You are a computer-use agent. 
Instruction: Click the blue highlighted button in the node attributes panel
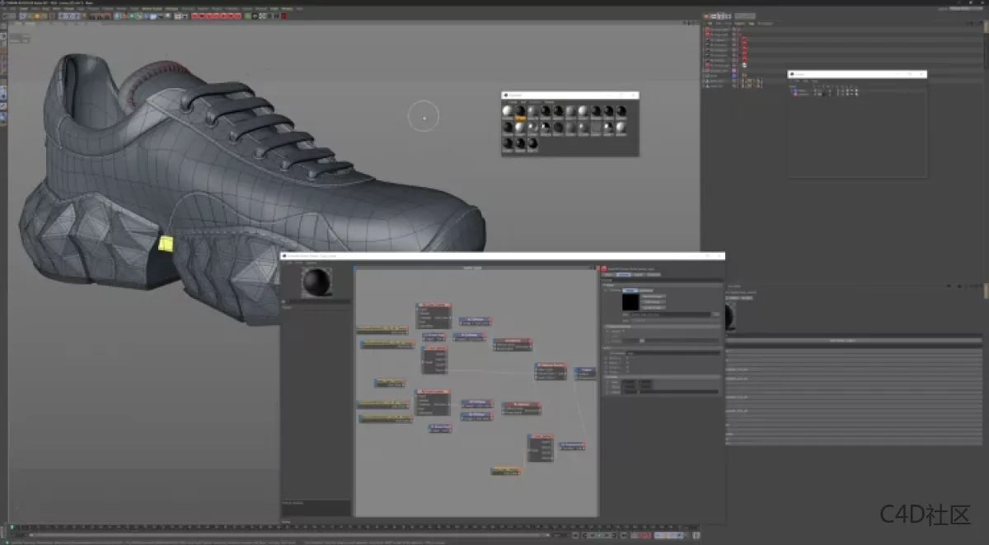630,291
